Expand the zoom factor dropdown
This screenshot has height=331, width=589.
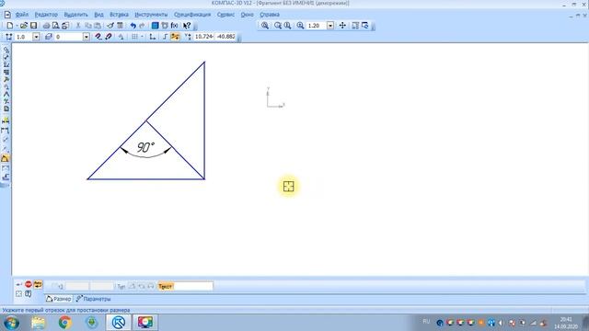click(330, 26)
